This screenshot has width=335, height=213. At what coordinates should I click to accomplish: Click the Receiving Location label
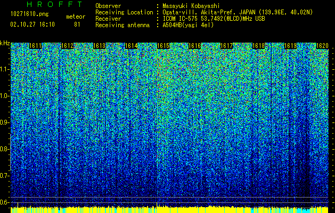[124, 12]
